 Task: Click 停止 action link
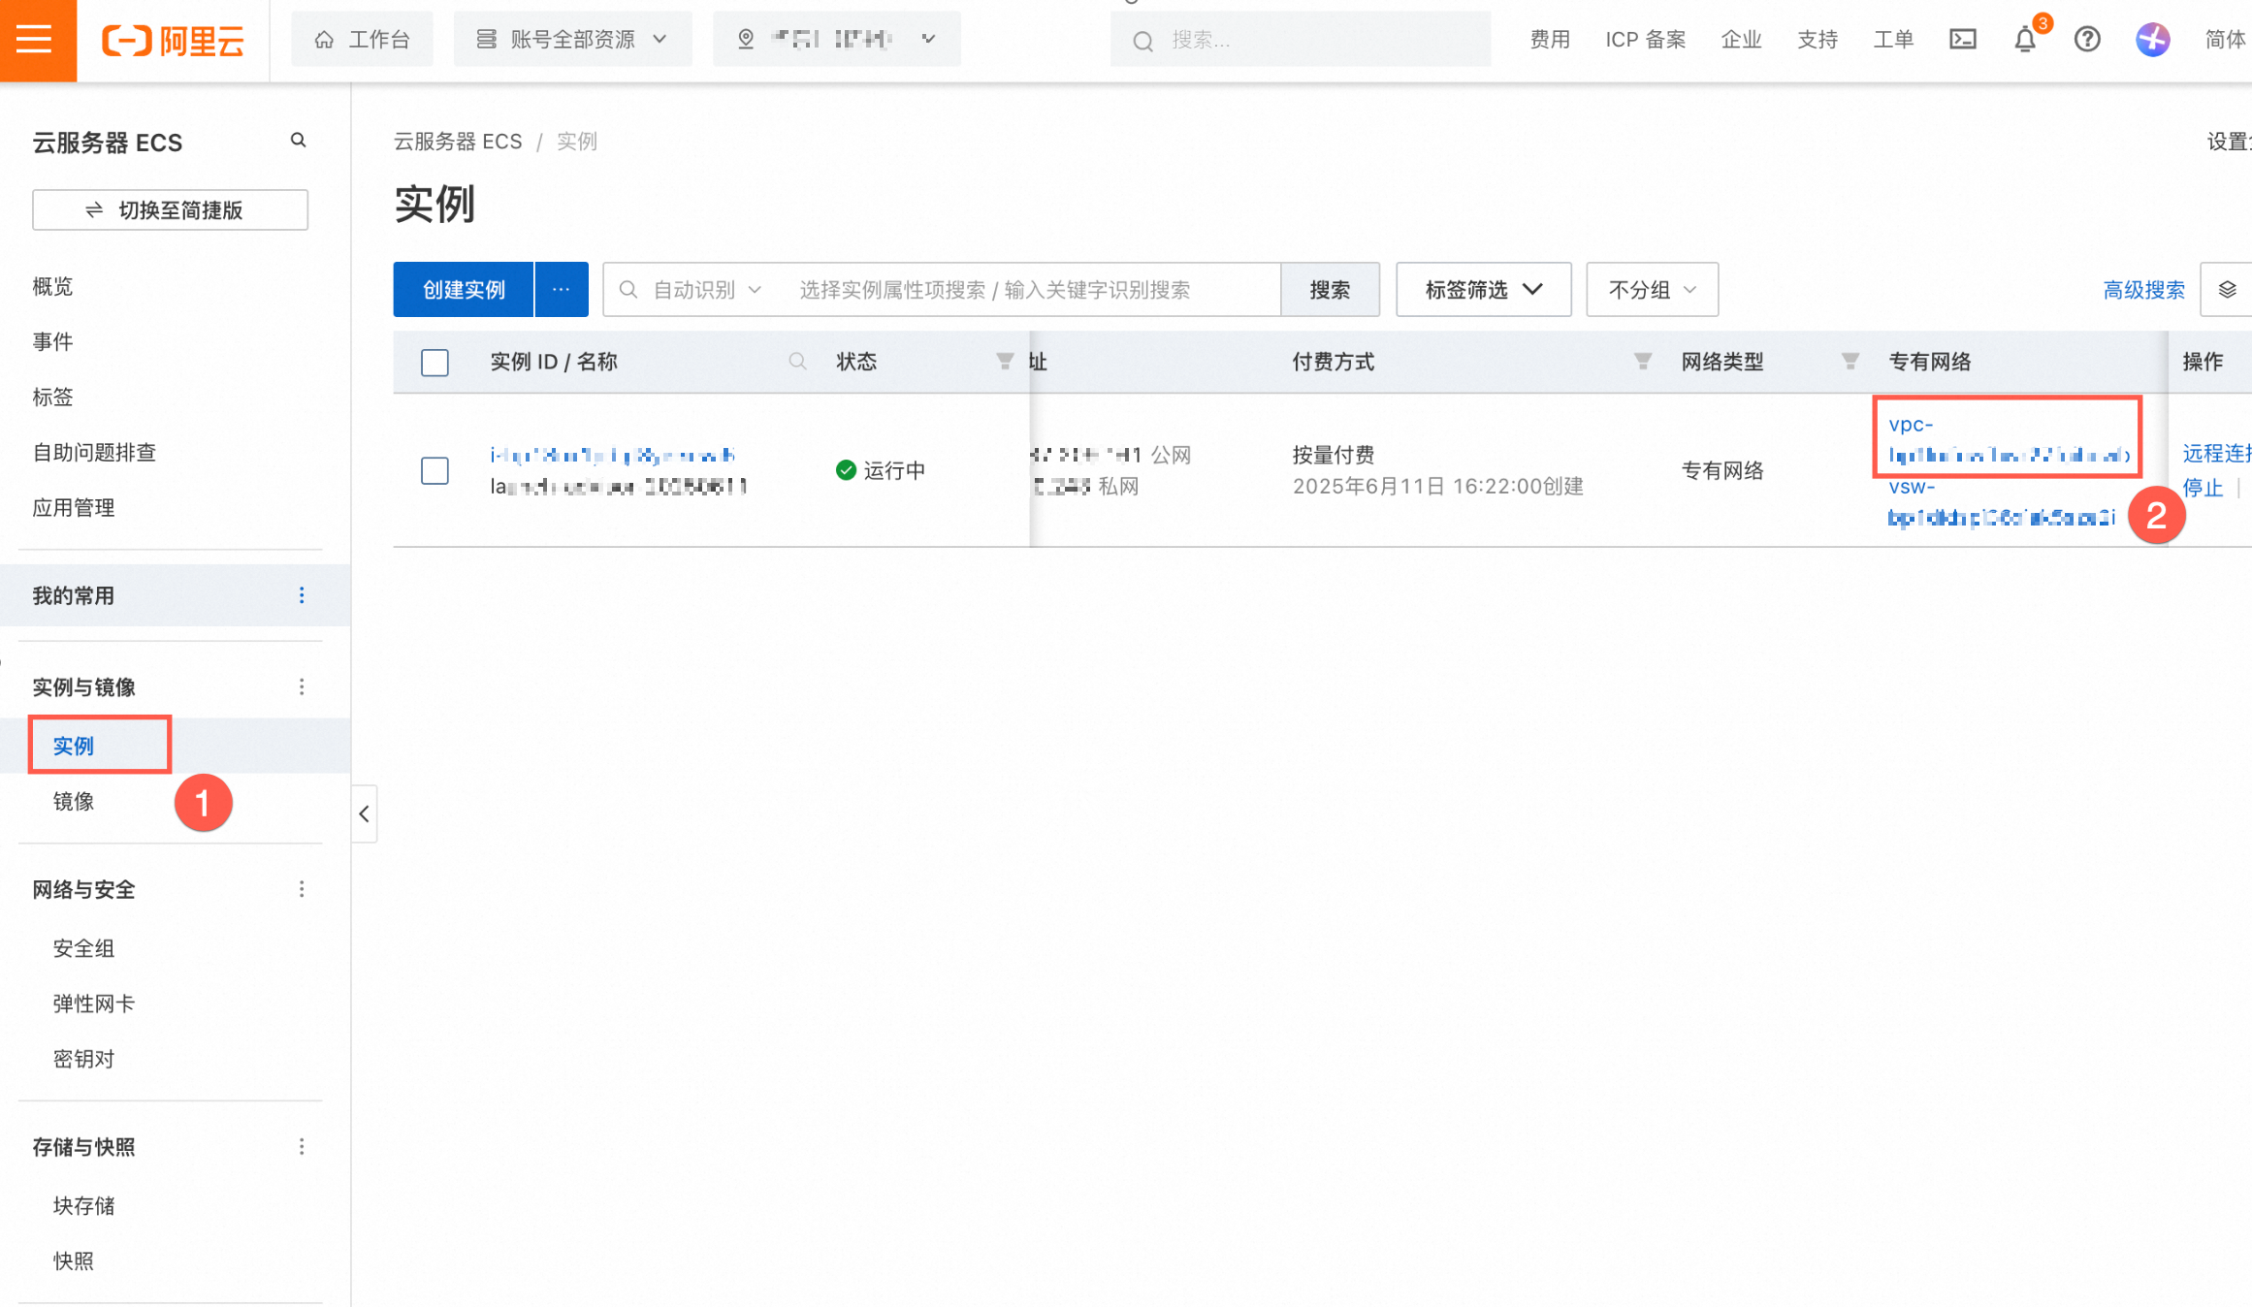pos(2203,488)
